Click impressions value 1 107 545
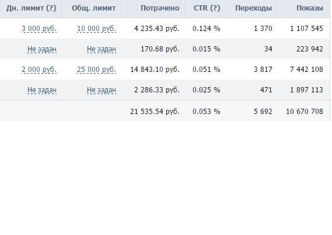This screenshot has height=235, width=332. pyautogui.click(x=306, y=29)
